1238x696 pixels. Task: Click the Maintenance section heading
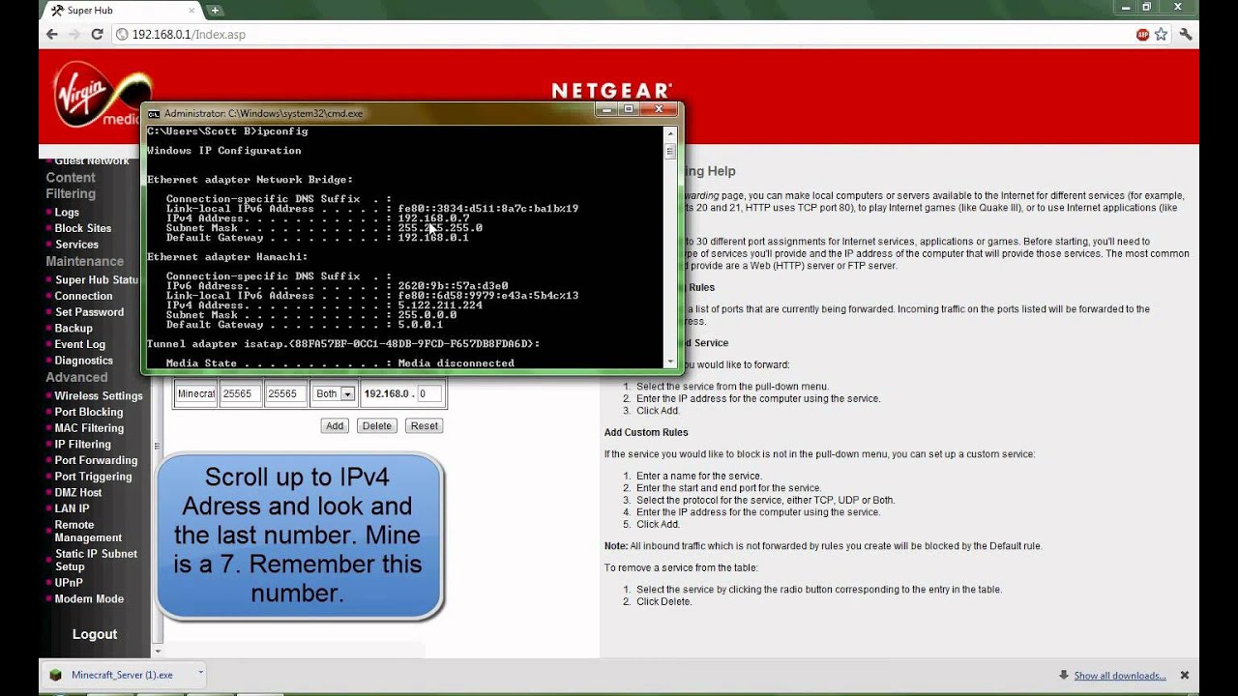[84, 261]
